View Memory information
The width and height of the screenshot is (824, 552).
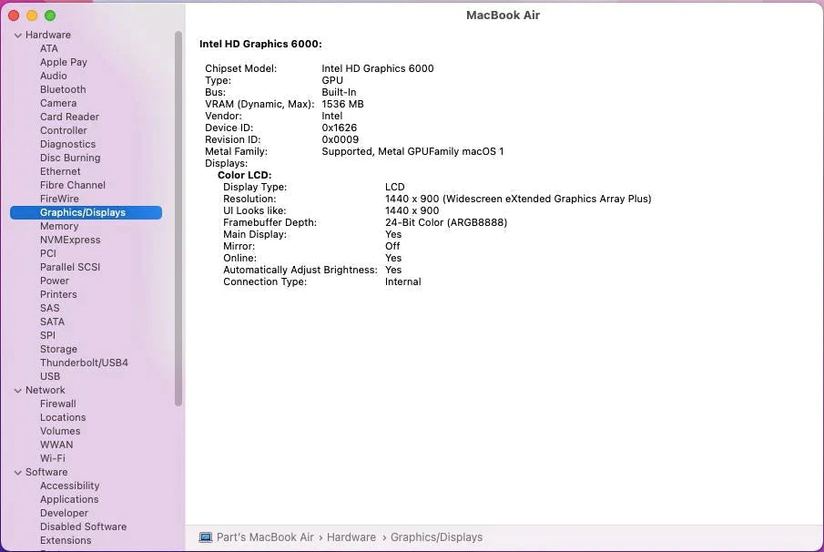pos(60,226)
